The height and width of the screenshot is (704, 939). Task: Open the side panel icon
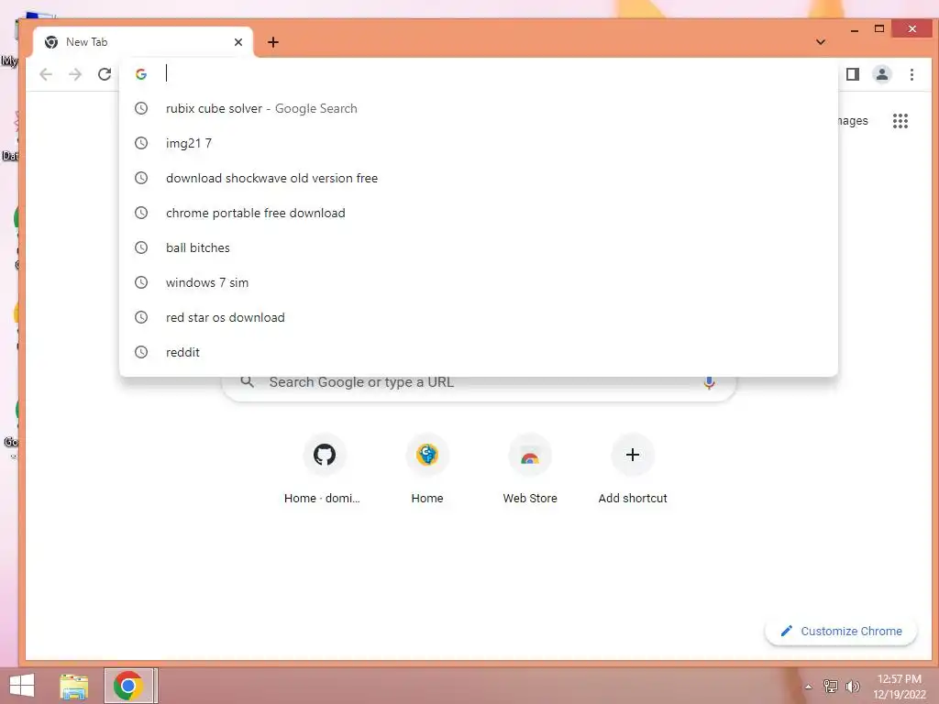[853, 74]
